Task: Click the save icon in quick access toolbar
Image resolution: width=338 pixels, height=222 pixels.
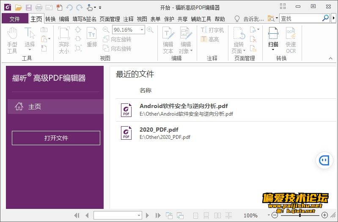Action: pyautogui.click(x=29, y=8)
